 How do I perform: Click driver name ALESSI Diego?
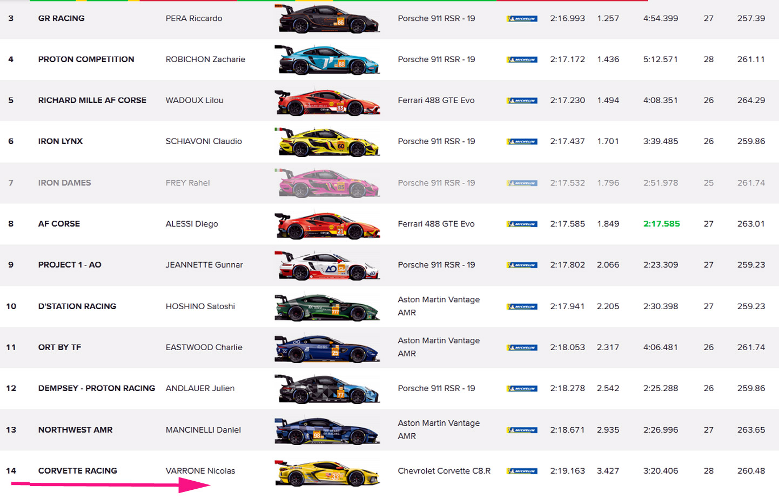click(x=192, y=224)
